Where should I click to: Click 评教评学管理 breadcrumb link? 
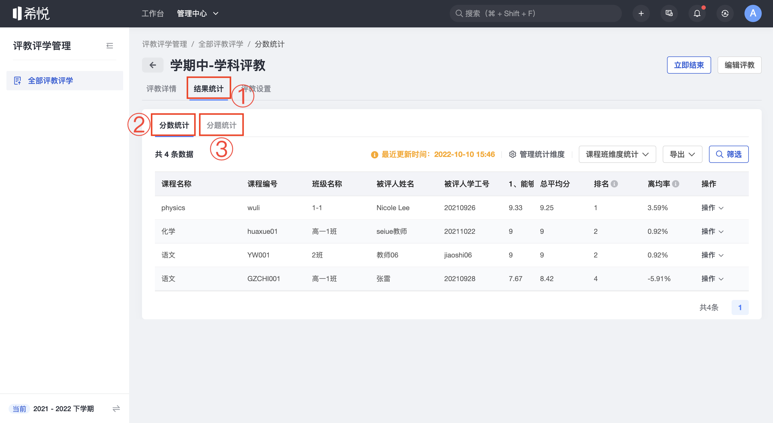tap(164, 44)
